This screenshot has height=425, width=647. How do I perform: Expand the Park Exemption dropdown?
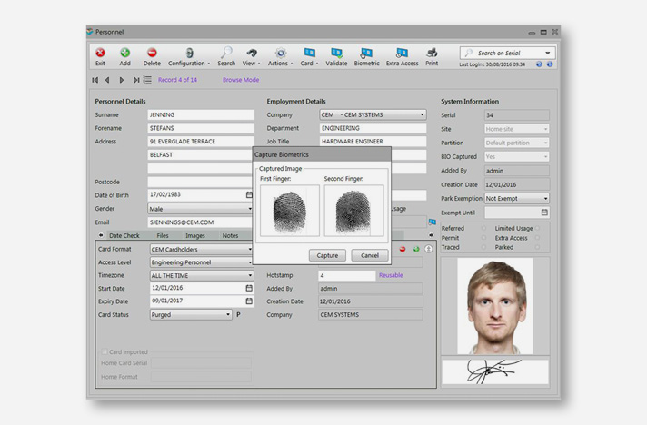click(545, 198)
